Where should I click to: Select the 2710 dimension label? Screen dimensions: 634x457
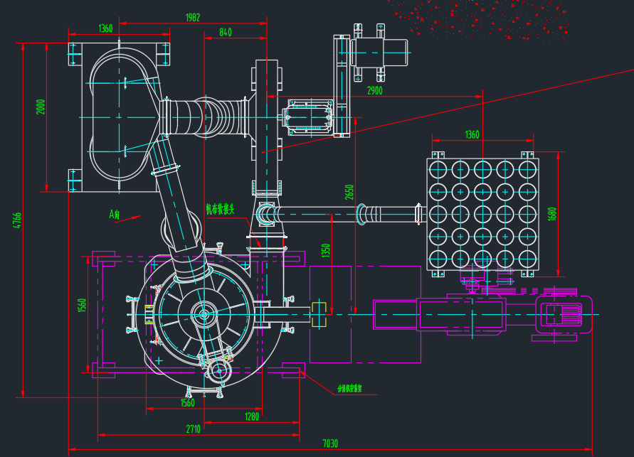click(194, 429)
